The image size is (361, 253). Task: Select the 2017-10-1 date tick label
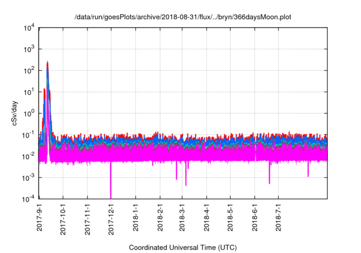point(64,219)
